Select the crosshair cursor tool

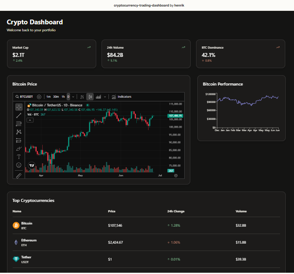19,107
